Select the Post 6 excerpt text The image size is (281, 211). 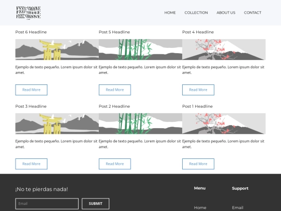pos(56,70)
